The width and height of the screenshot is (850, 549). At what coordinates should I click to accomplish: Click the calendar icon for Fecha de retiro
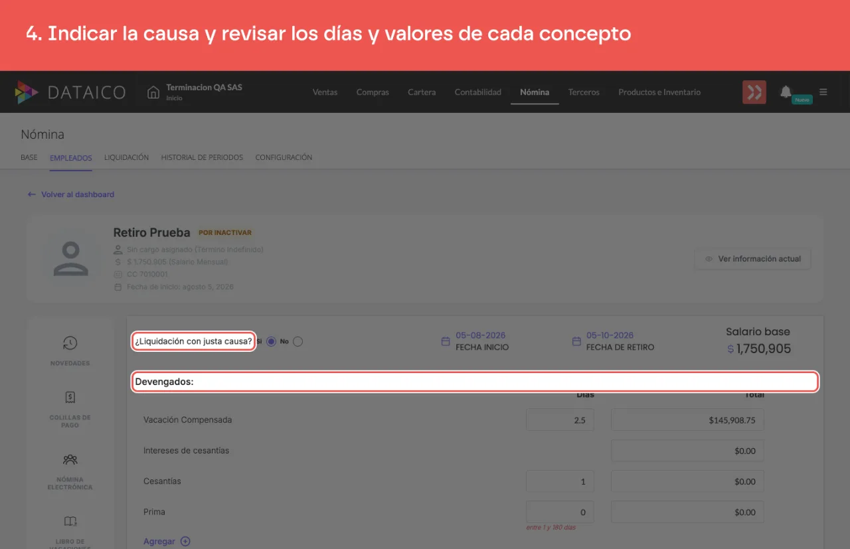click(576, 341)
